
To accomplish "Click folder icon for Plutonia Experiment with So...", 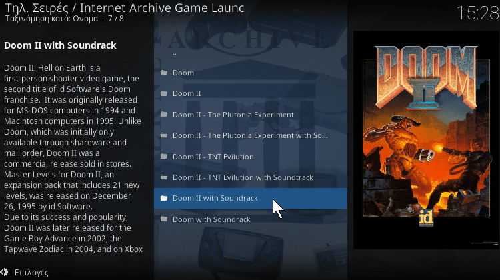I will click(x=164, y=135).
